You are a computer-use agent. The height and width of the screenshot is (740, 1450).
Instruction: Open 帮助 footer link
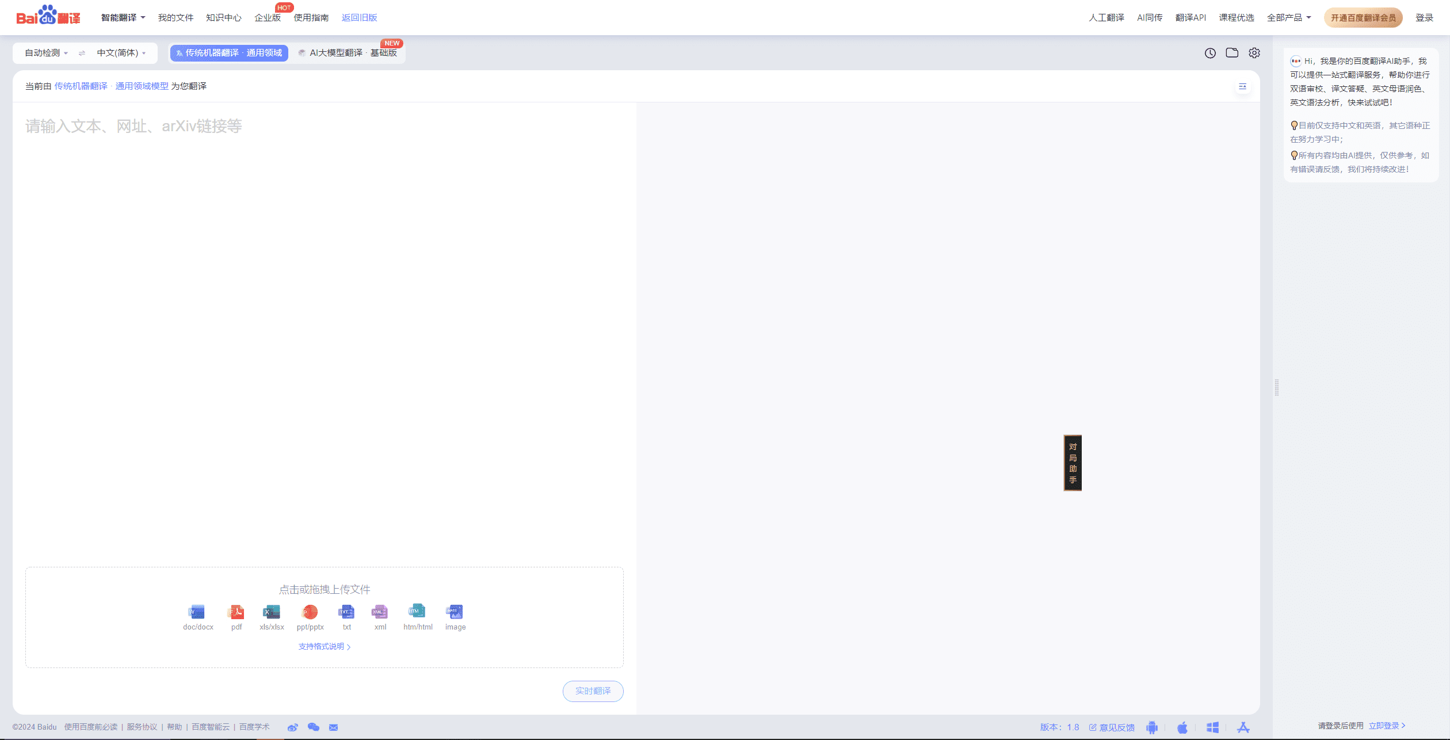pos(174,727)
